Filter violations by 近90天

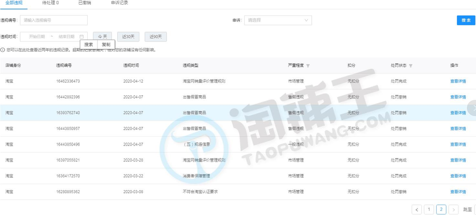[156, 37]
